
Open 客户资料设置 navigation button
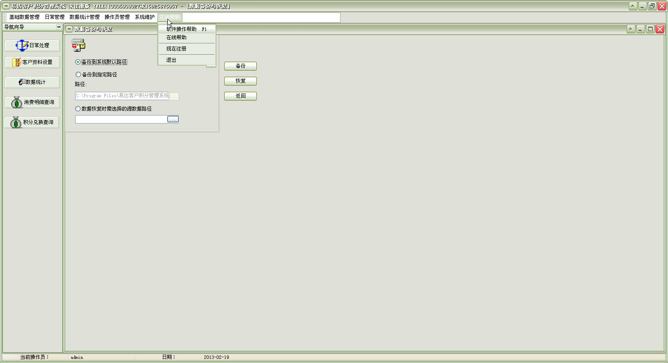point(32,62)
